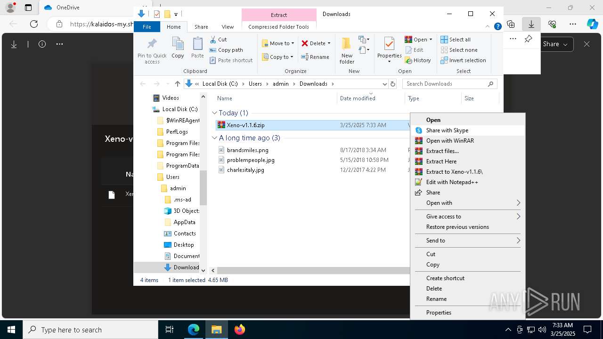Open Firefox from taskbar
This screenshot has height=339, width=603.
240,330
